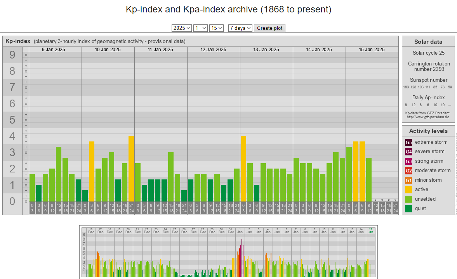Screen dimensions: 457x279
Task: Open the day dropdown showing 15
Action: (x=216, y=28)
